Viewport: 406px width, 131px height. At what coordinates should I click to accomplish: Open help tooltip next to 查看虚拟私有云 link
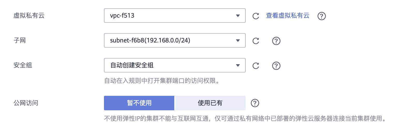point(321,16)
